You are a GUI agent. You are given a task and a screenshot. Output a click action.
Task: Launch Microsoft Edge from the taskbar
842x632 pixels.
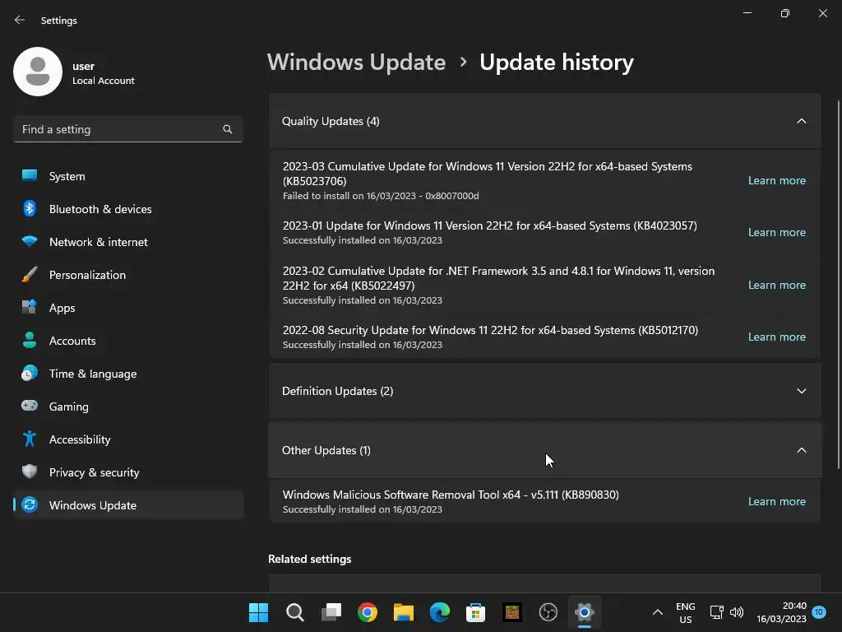click(x=440, y=612)
